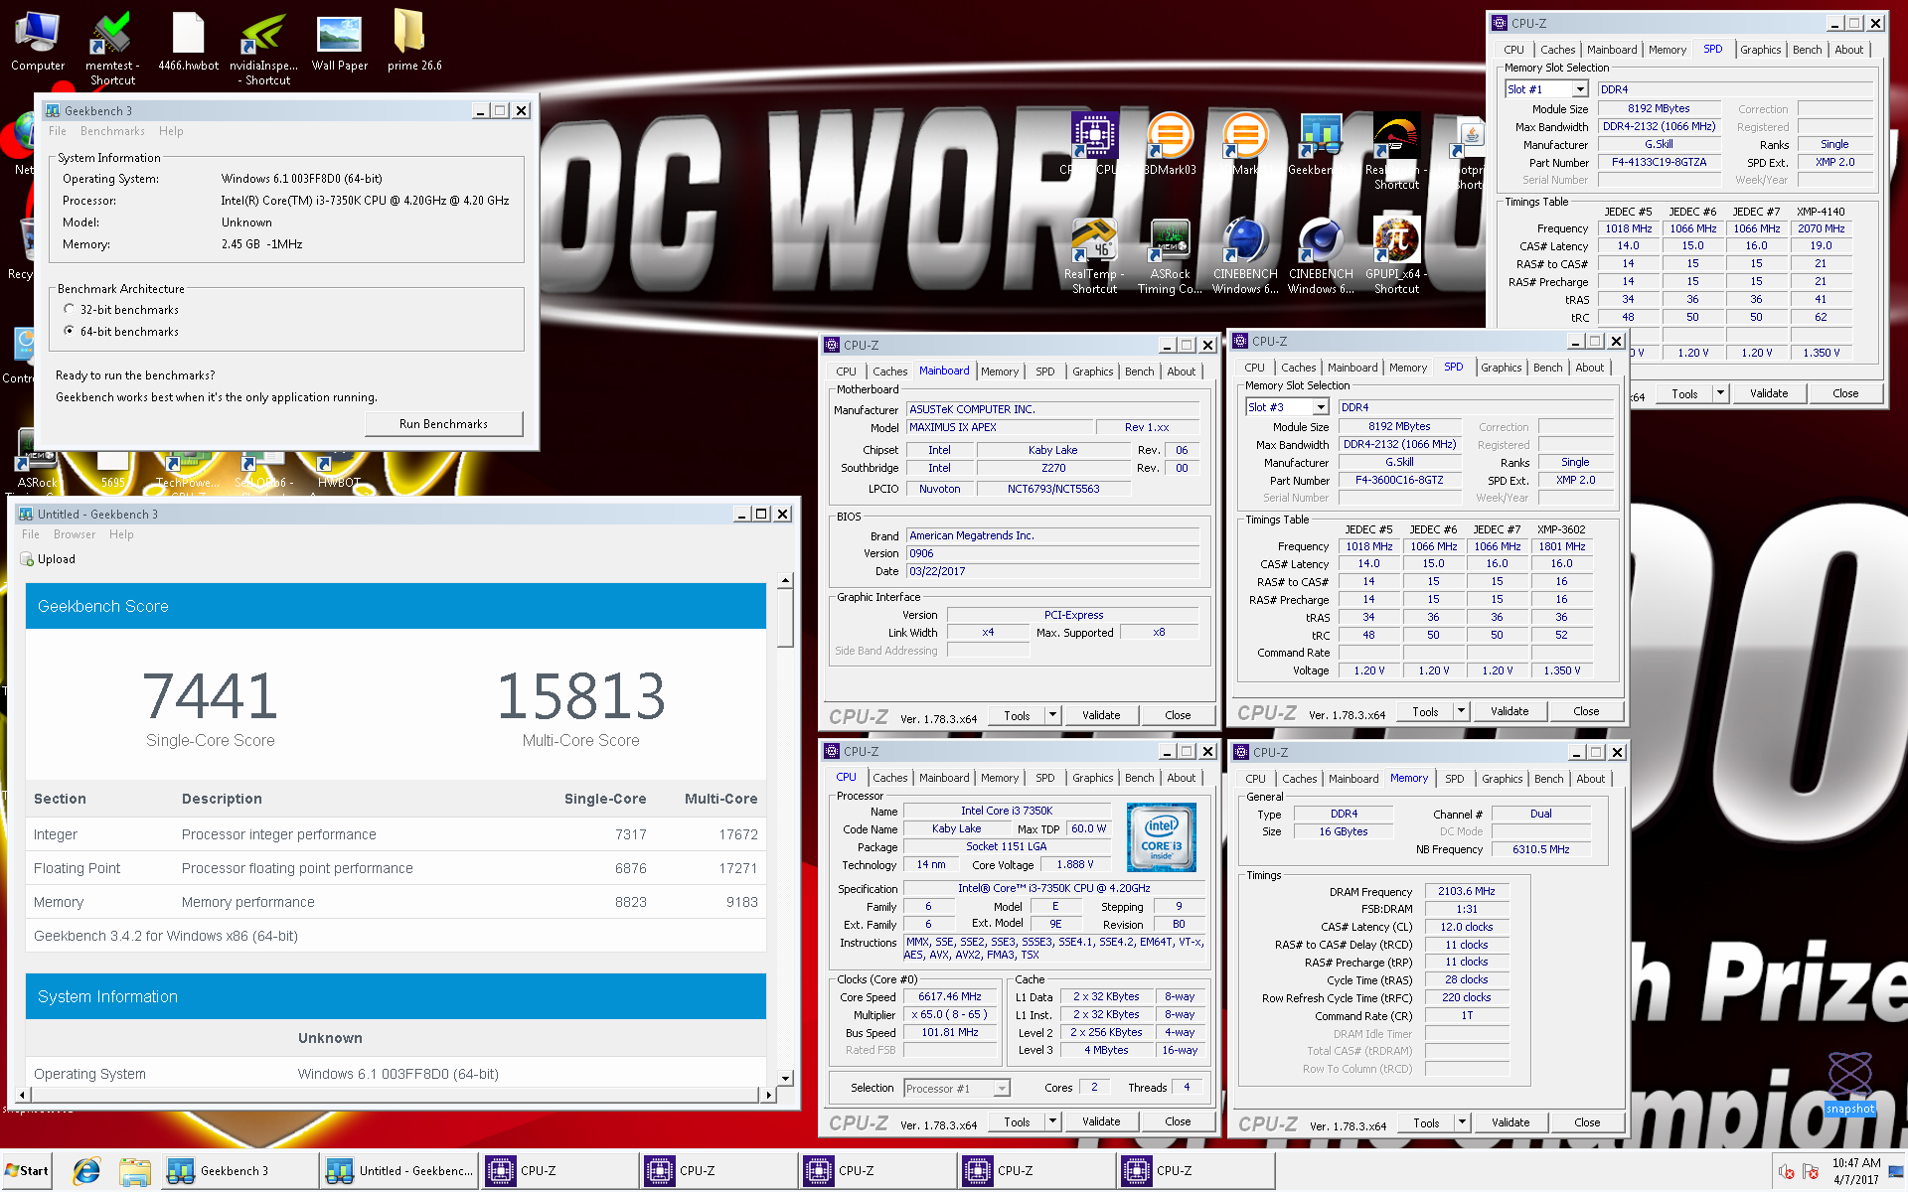Open File menu in Geekbench 3 launcher window
Image resolution: width=1908 pixels, height=1192 pixels.
(58, 131)
